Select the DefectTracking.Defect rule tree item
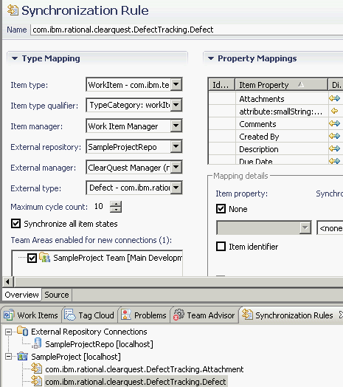This screenshot has height=387, width=343. point(136,382)
